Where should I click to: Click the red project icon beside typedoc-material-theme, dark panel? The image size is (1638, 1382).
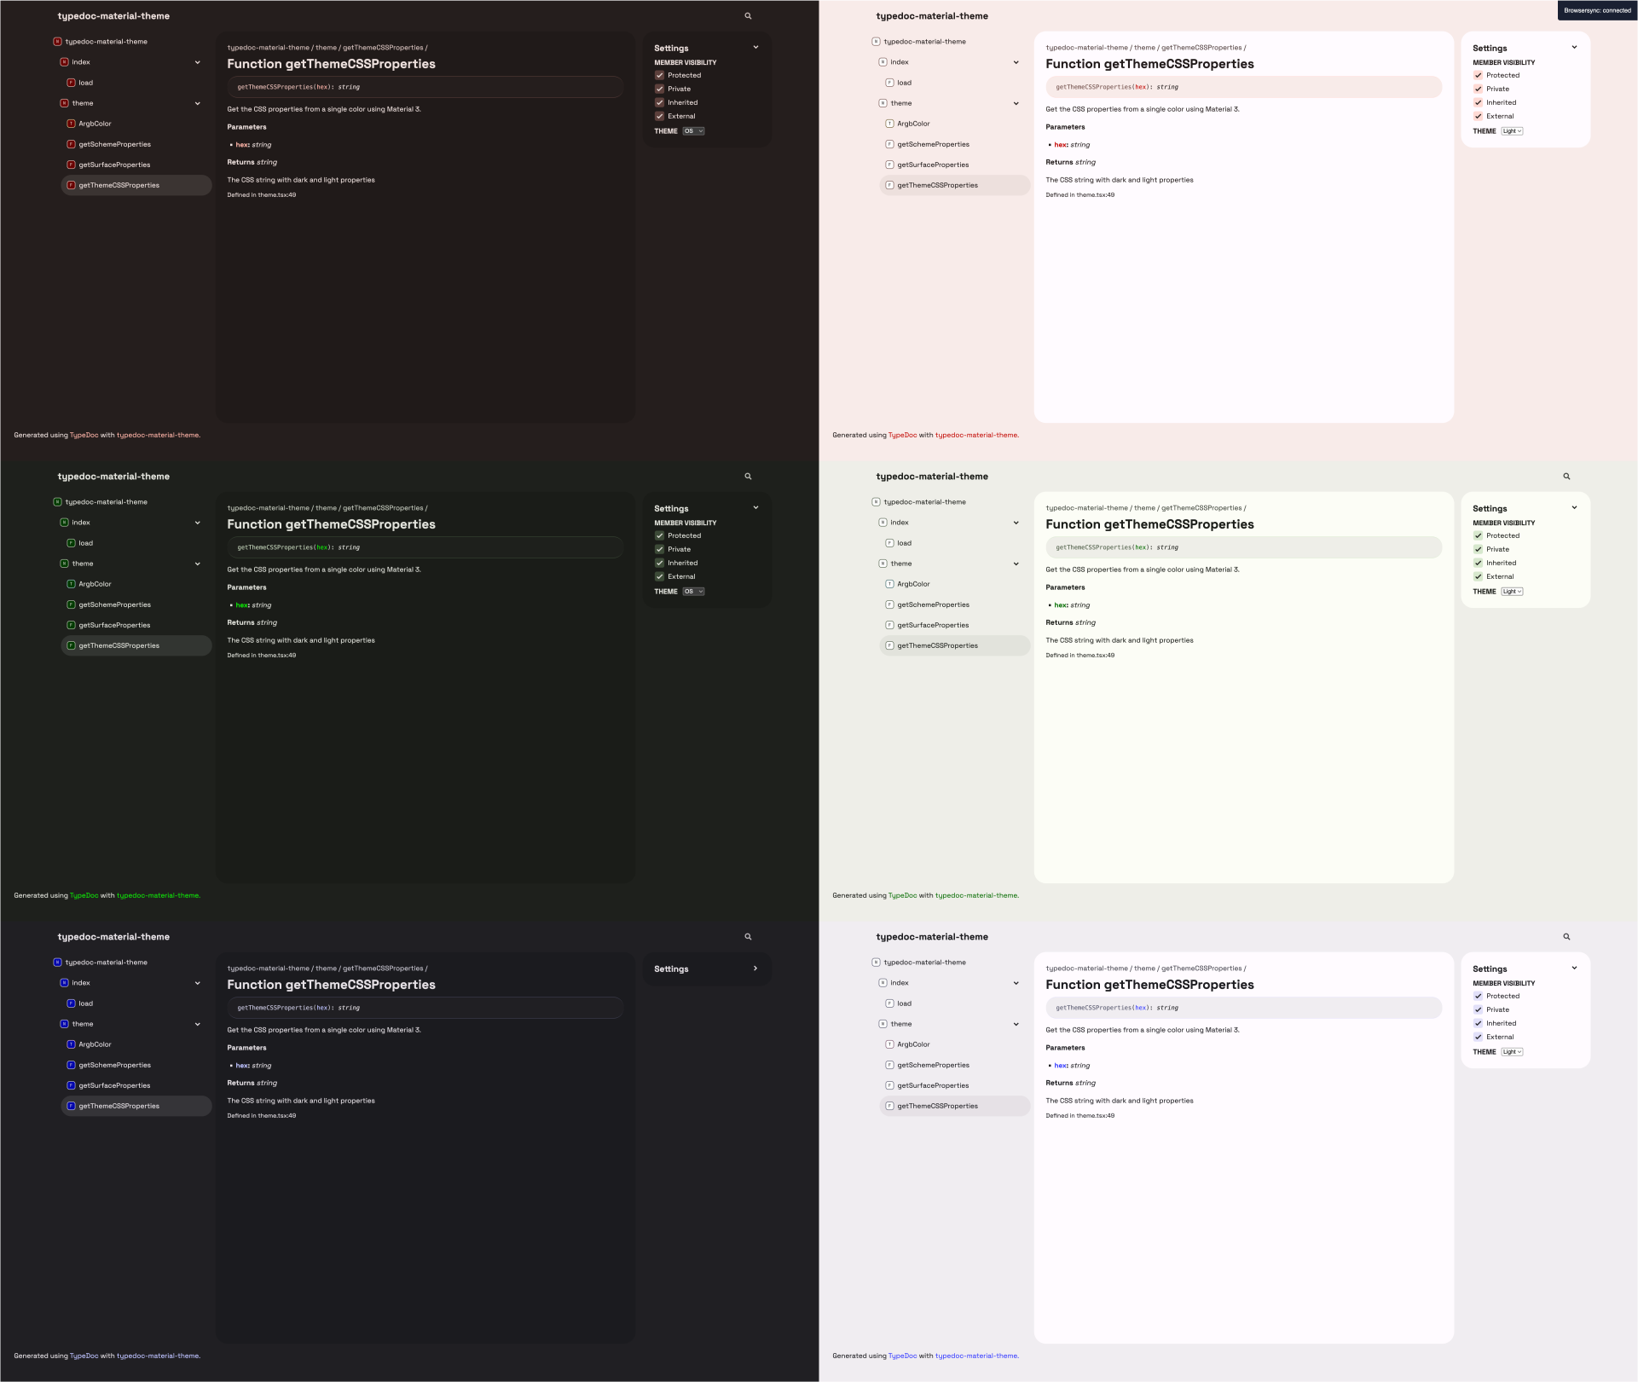pos(57,42)
